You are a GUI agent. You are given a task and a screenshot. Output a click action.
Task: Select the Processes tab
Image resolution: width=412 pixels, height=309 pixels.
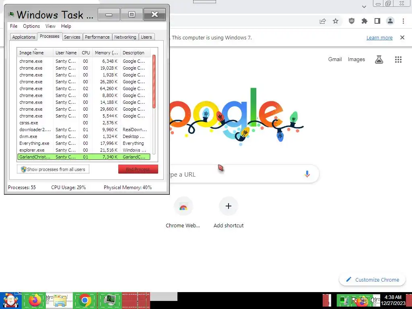click(x=49, y=36)
